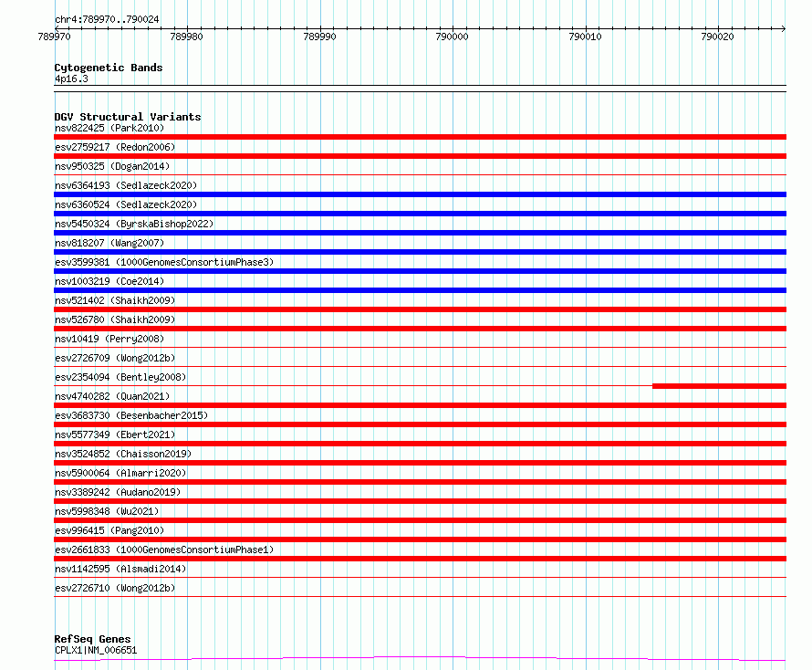
Task: Select esv2661833 (1000GenomesConsortiumPhase1) label
Action: [164, 550]
